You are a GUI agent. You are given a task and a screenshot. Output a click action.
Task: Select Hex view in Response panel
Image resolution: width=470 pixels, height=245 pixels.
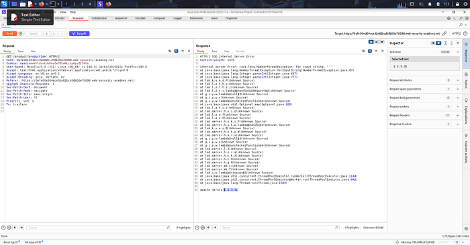click(227, 52)
